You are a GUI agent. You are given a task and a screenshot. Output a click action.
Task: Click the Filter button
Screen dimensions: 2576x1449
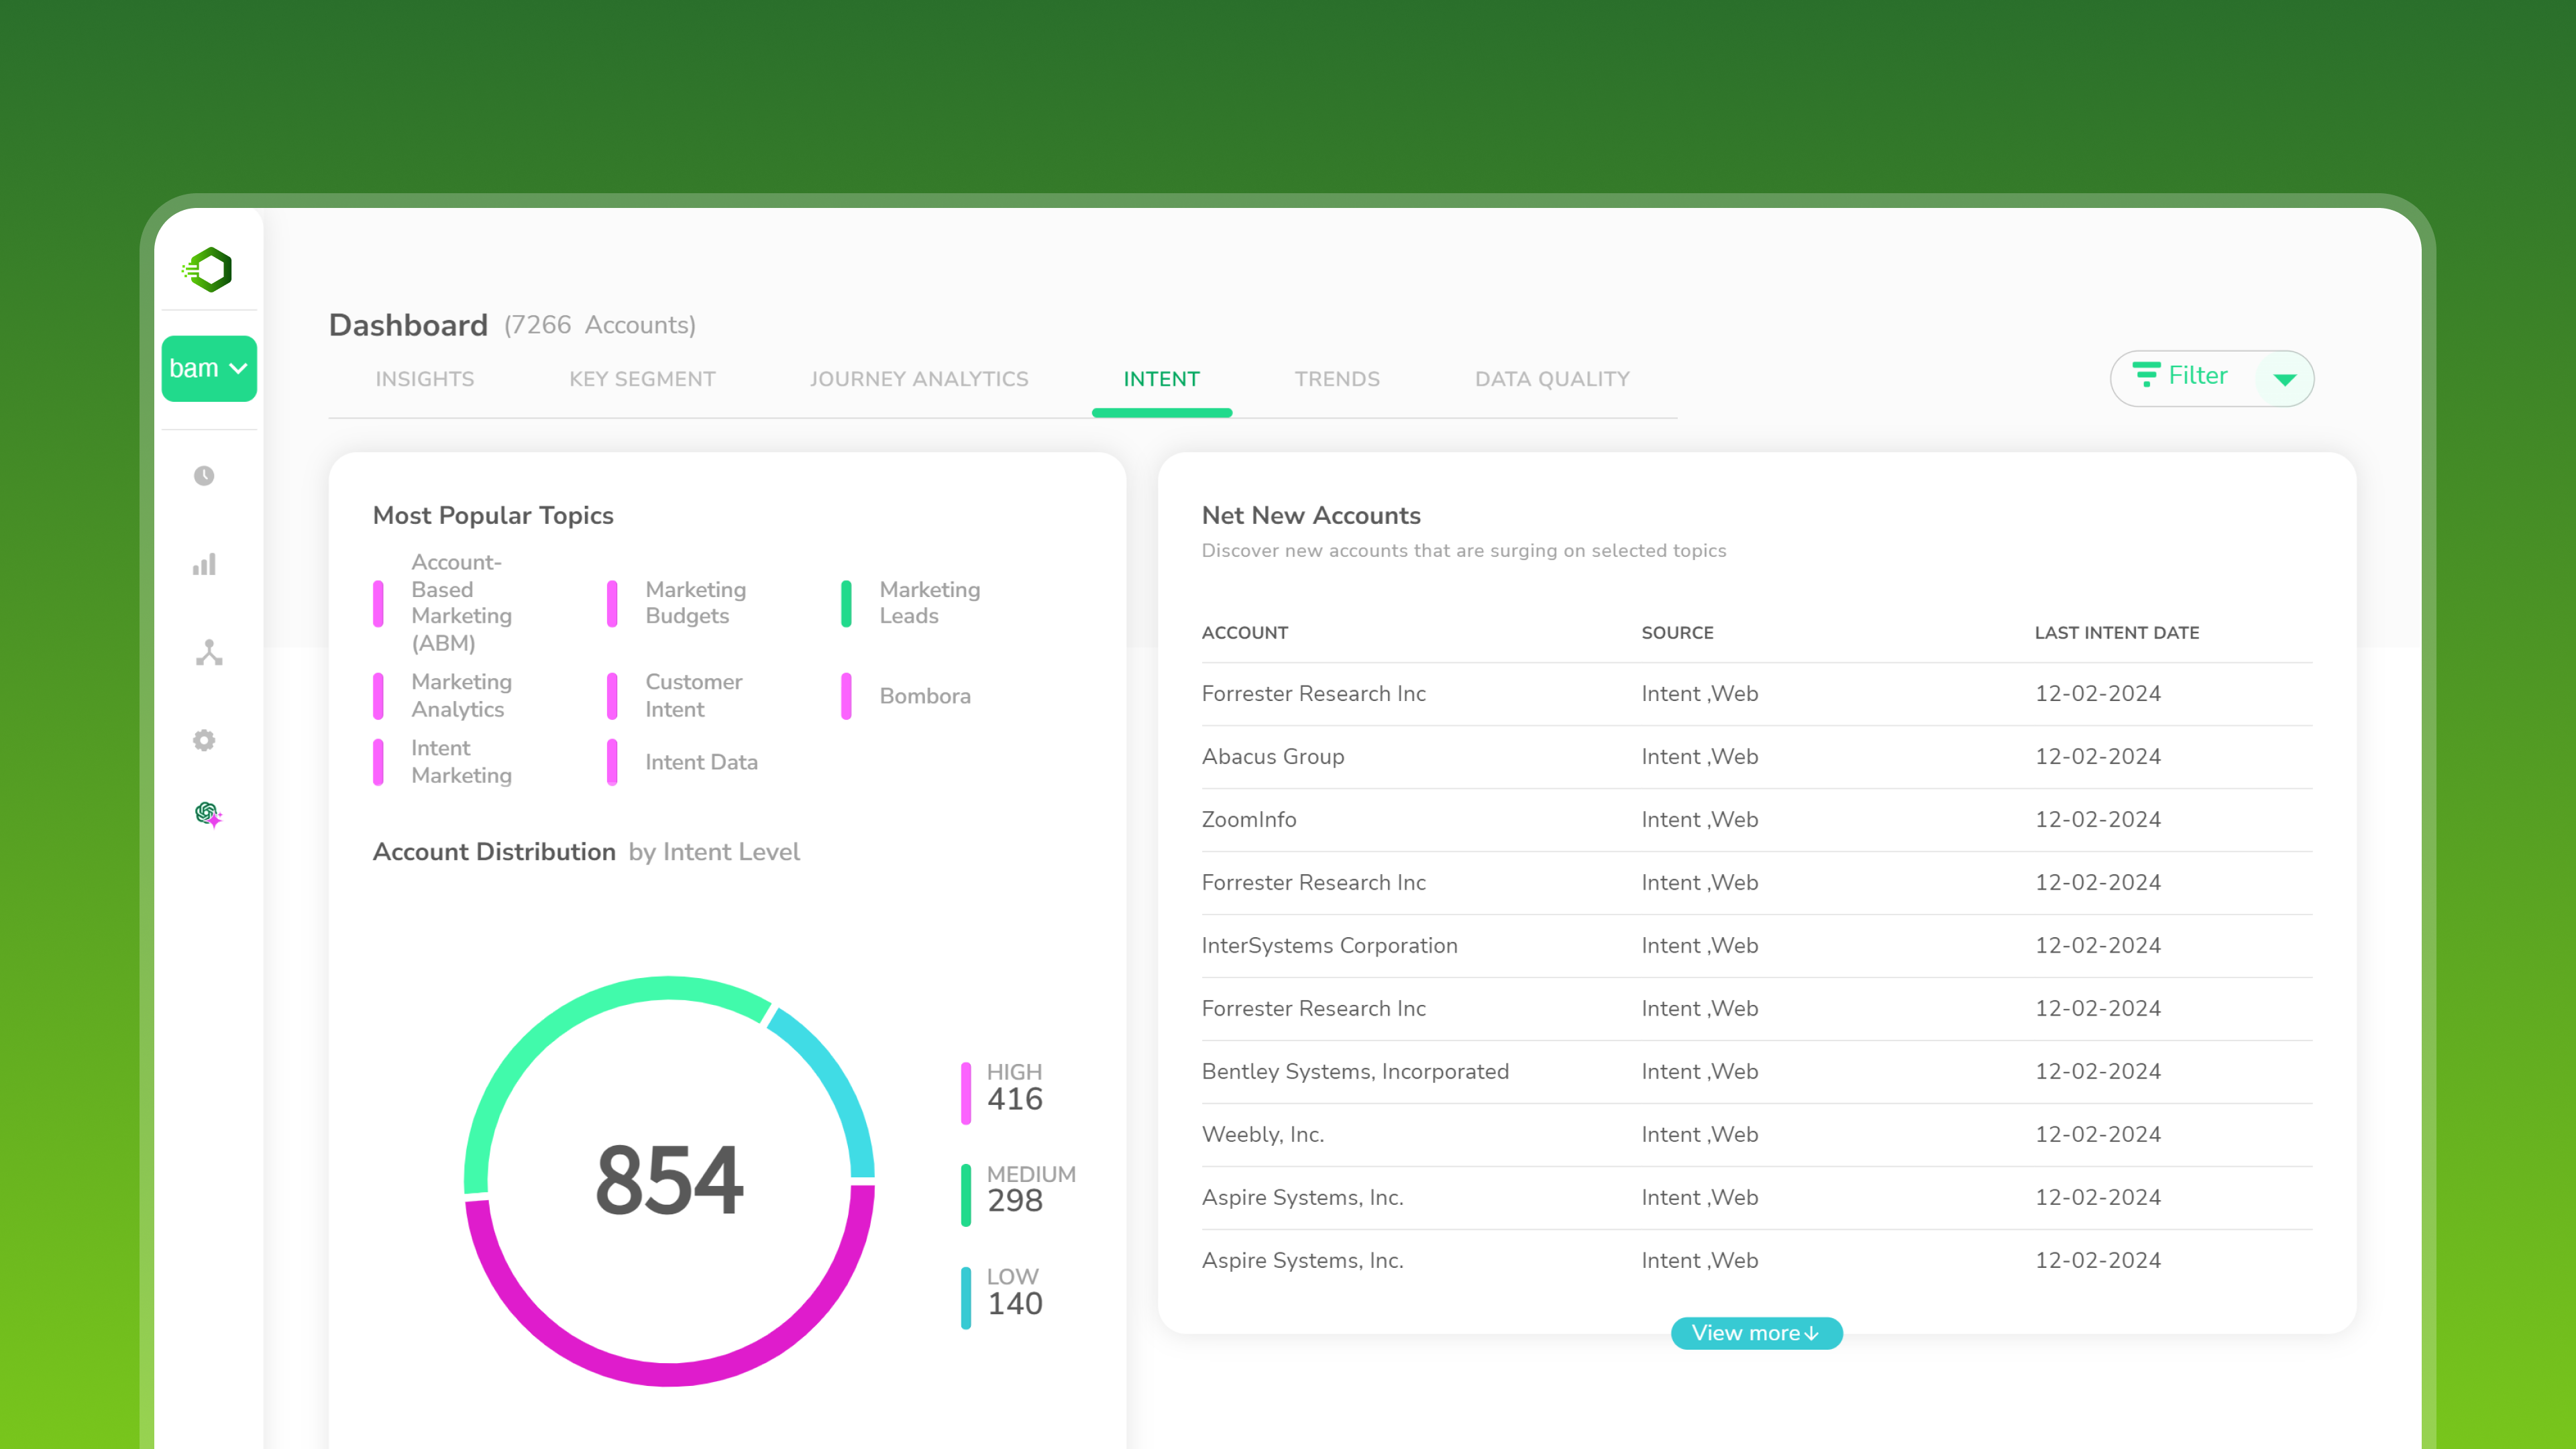2198,377
